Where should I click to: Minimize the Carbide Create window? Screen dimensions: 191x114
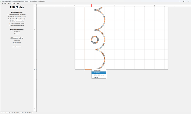click(x=179, y=1)
